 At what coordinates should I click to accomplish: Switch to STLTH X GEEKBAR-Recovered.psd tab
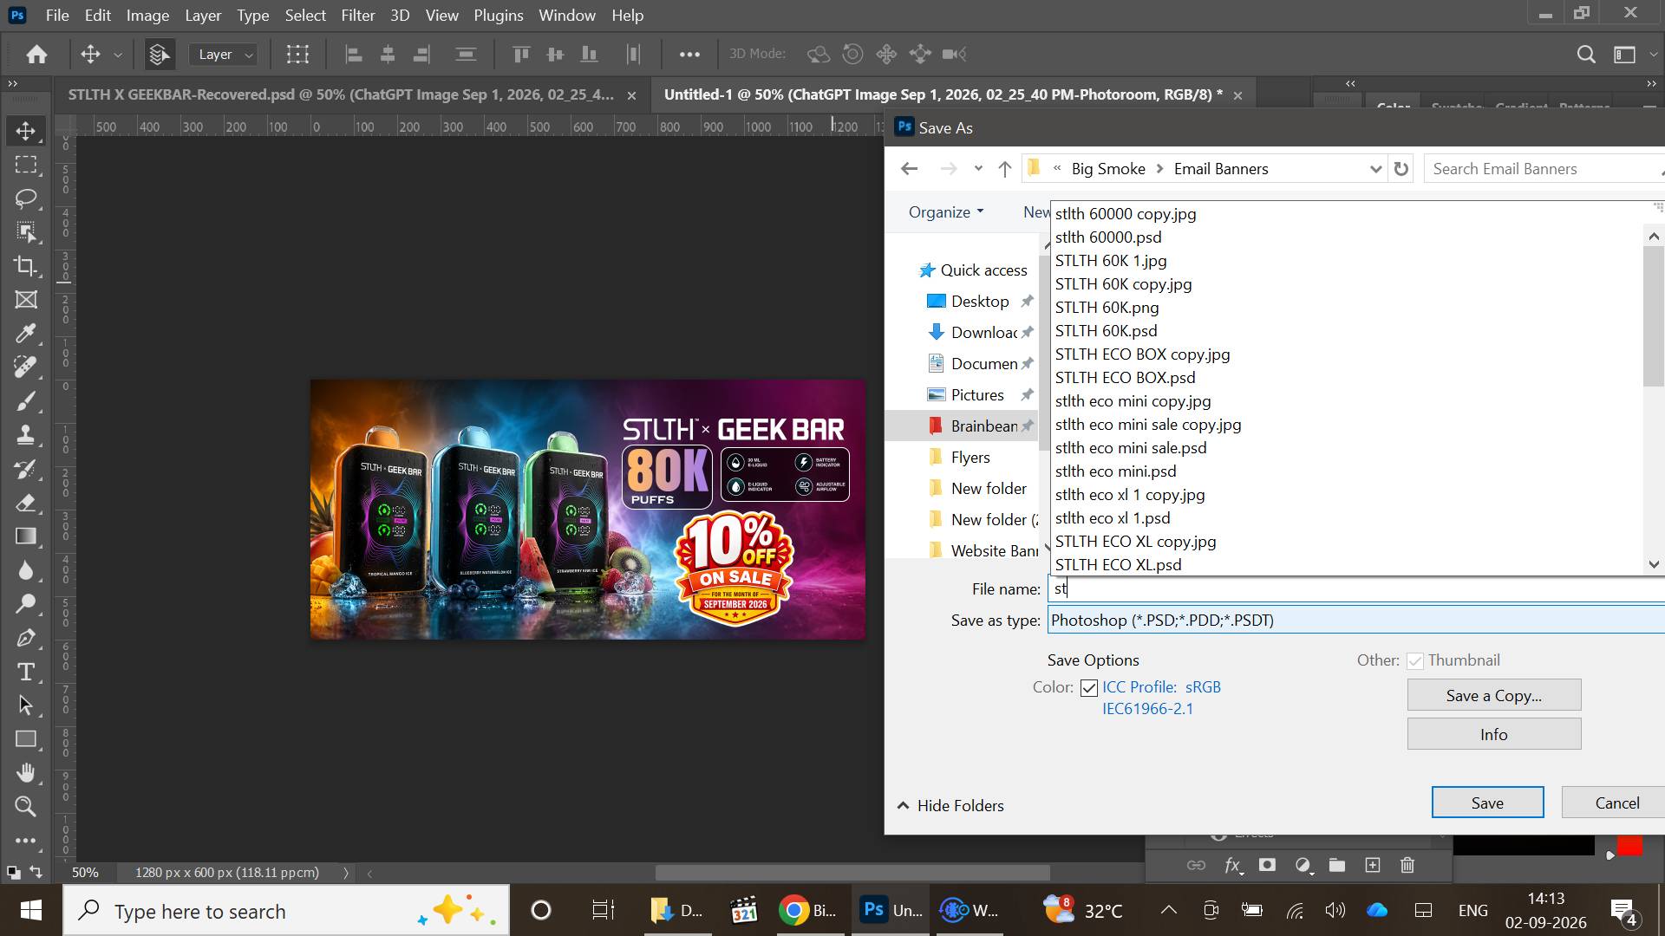point(341,95)
